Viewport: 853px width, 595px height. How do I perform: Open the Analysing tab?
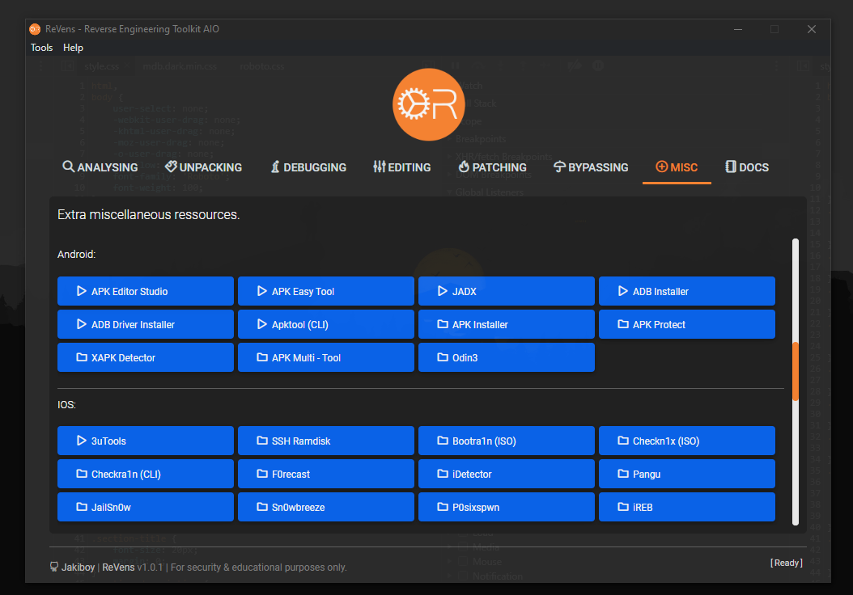pos(100,167)
